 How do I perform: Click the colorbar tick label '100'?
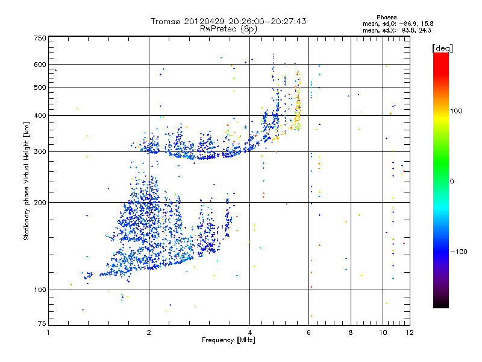456,111
